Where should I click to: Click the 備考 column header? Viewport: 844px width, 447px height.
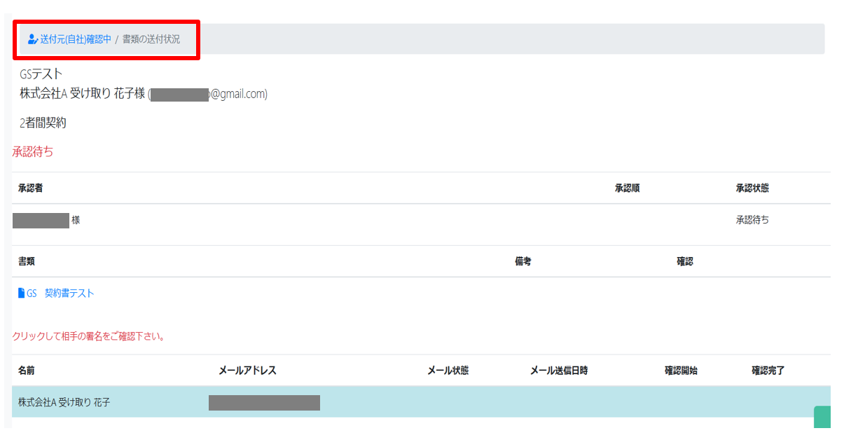coord(523,261)
